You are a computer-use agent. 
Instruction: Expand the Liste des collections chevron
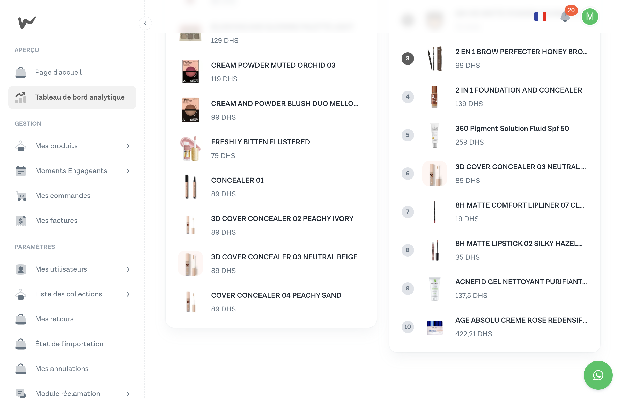(x=128, y=294)
